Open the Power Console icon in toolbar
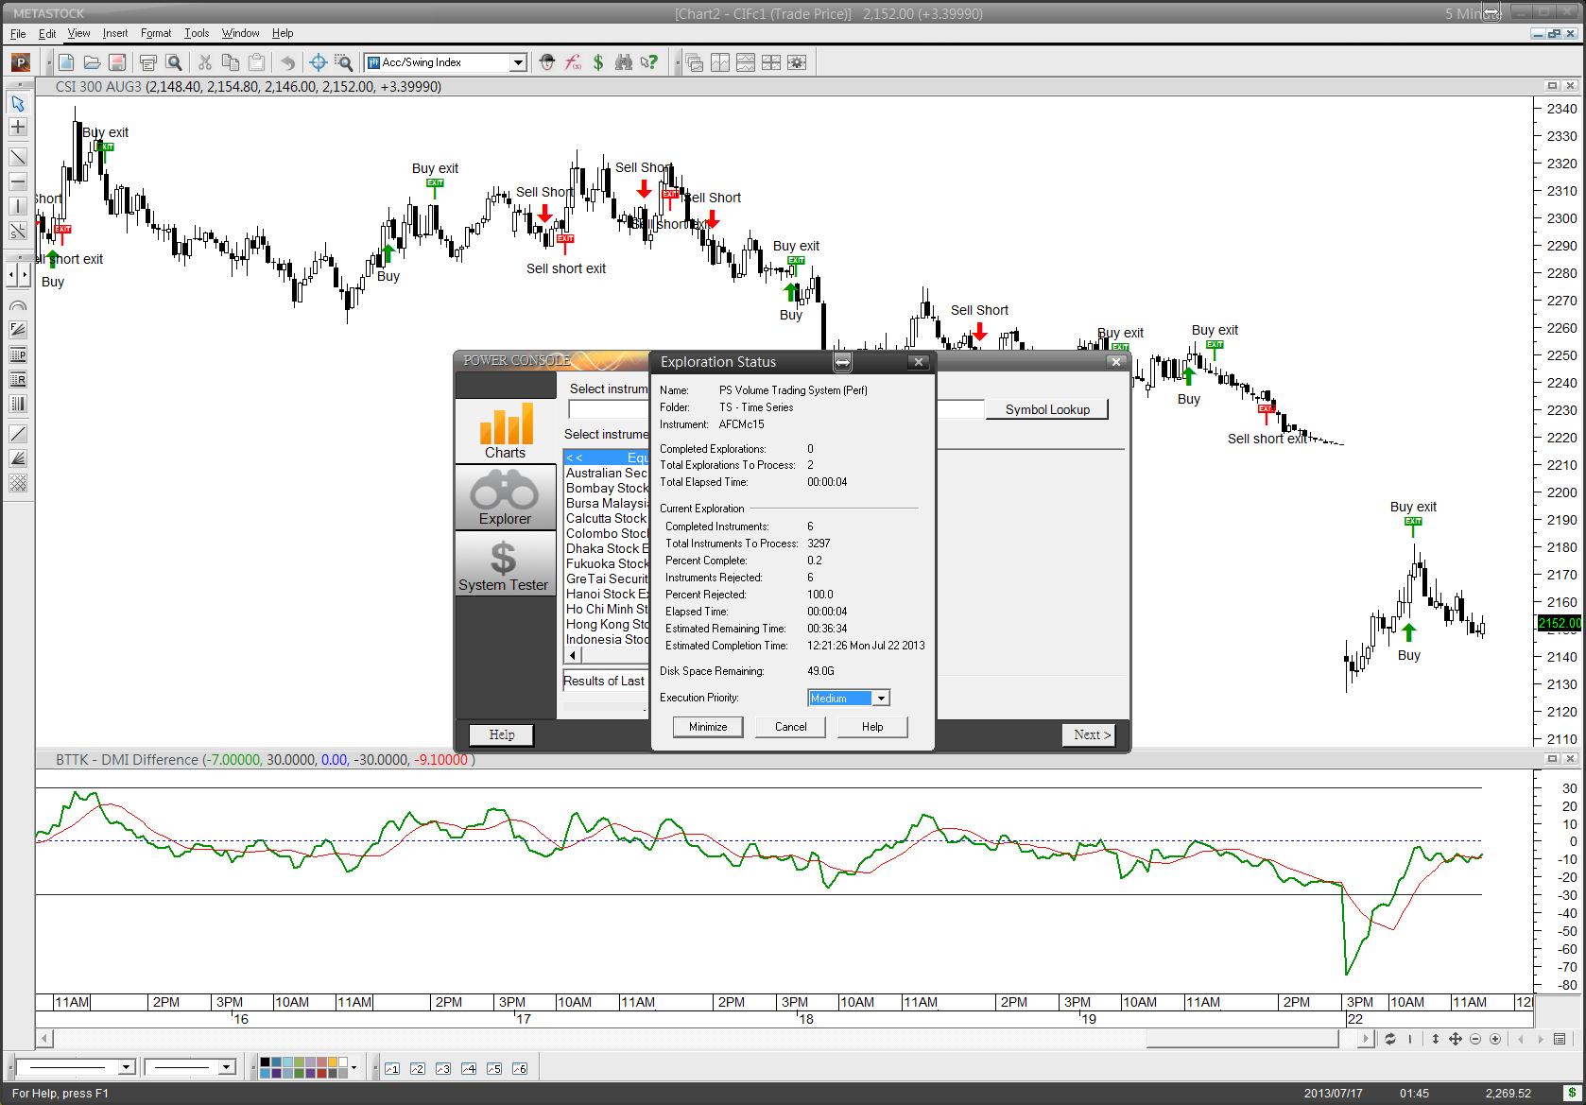The width and height of the screenshot is (1586, 1105). click(x=21, y=62)
